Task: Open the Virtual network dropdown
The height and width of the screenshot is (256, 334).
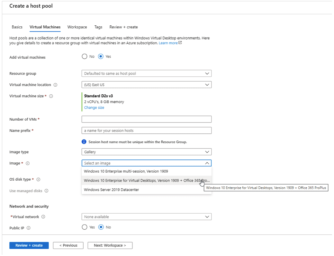Action: click(147, 217)
